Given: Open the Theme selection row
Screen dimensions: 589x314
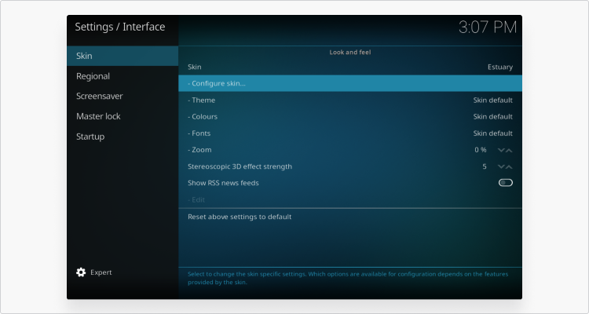Looking at the screenshot, I should click(x=350, y=100).
